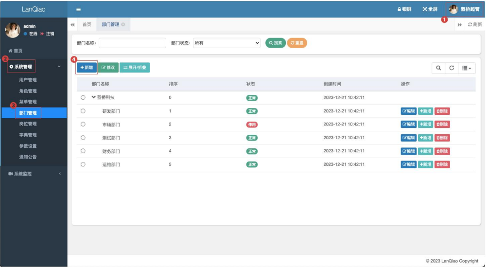Click row 新增 for 测试部门
The width and height of the screenshot is (488, 269).
pyautogui.click(x=425, y=138)
